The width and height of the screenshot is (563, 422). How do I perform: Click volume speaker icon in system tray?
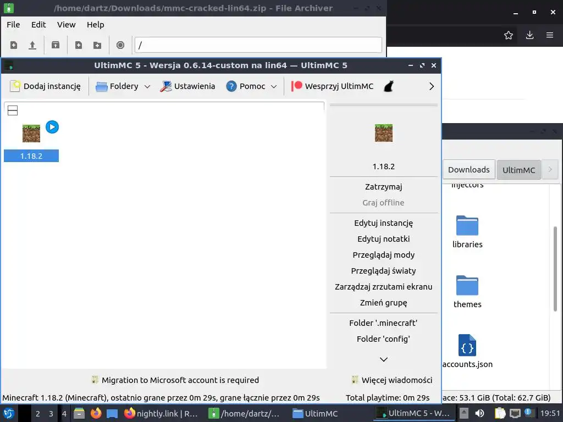(x=479, y=413)
